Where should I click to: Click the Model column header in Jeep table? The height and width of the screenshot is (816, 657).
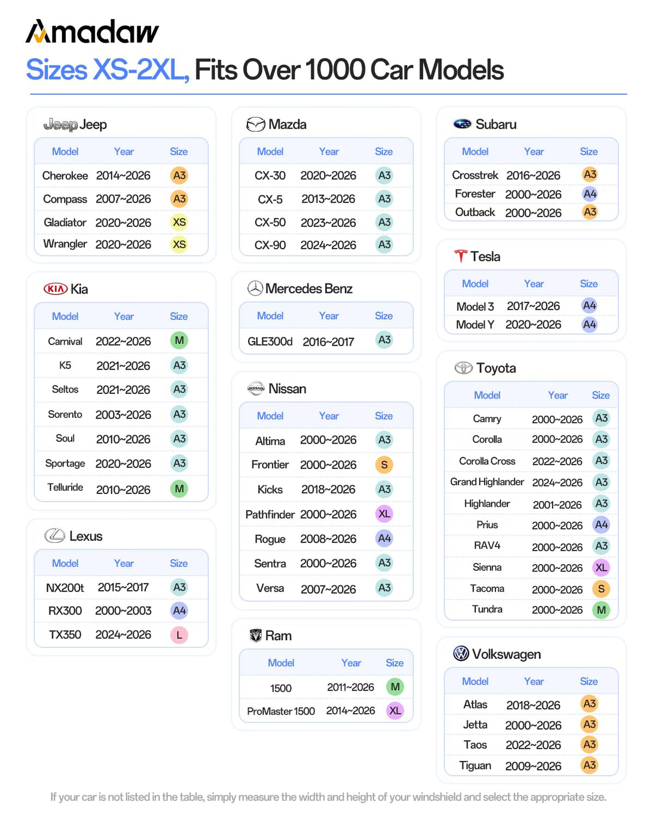[x=65, y=152]
